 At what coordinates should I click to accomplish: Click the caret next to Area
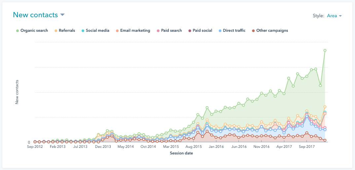coord(340,16)
